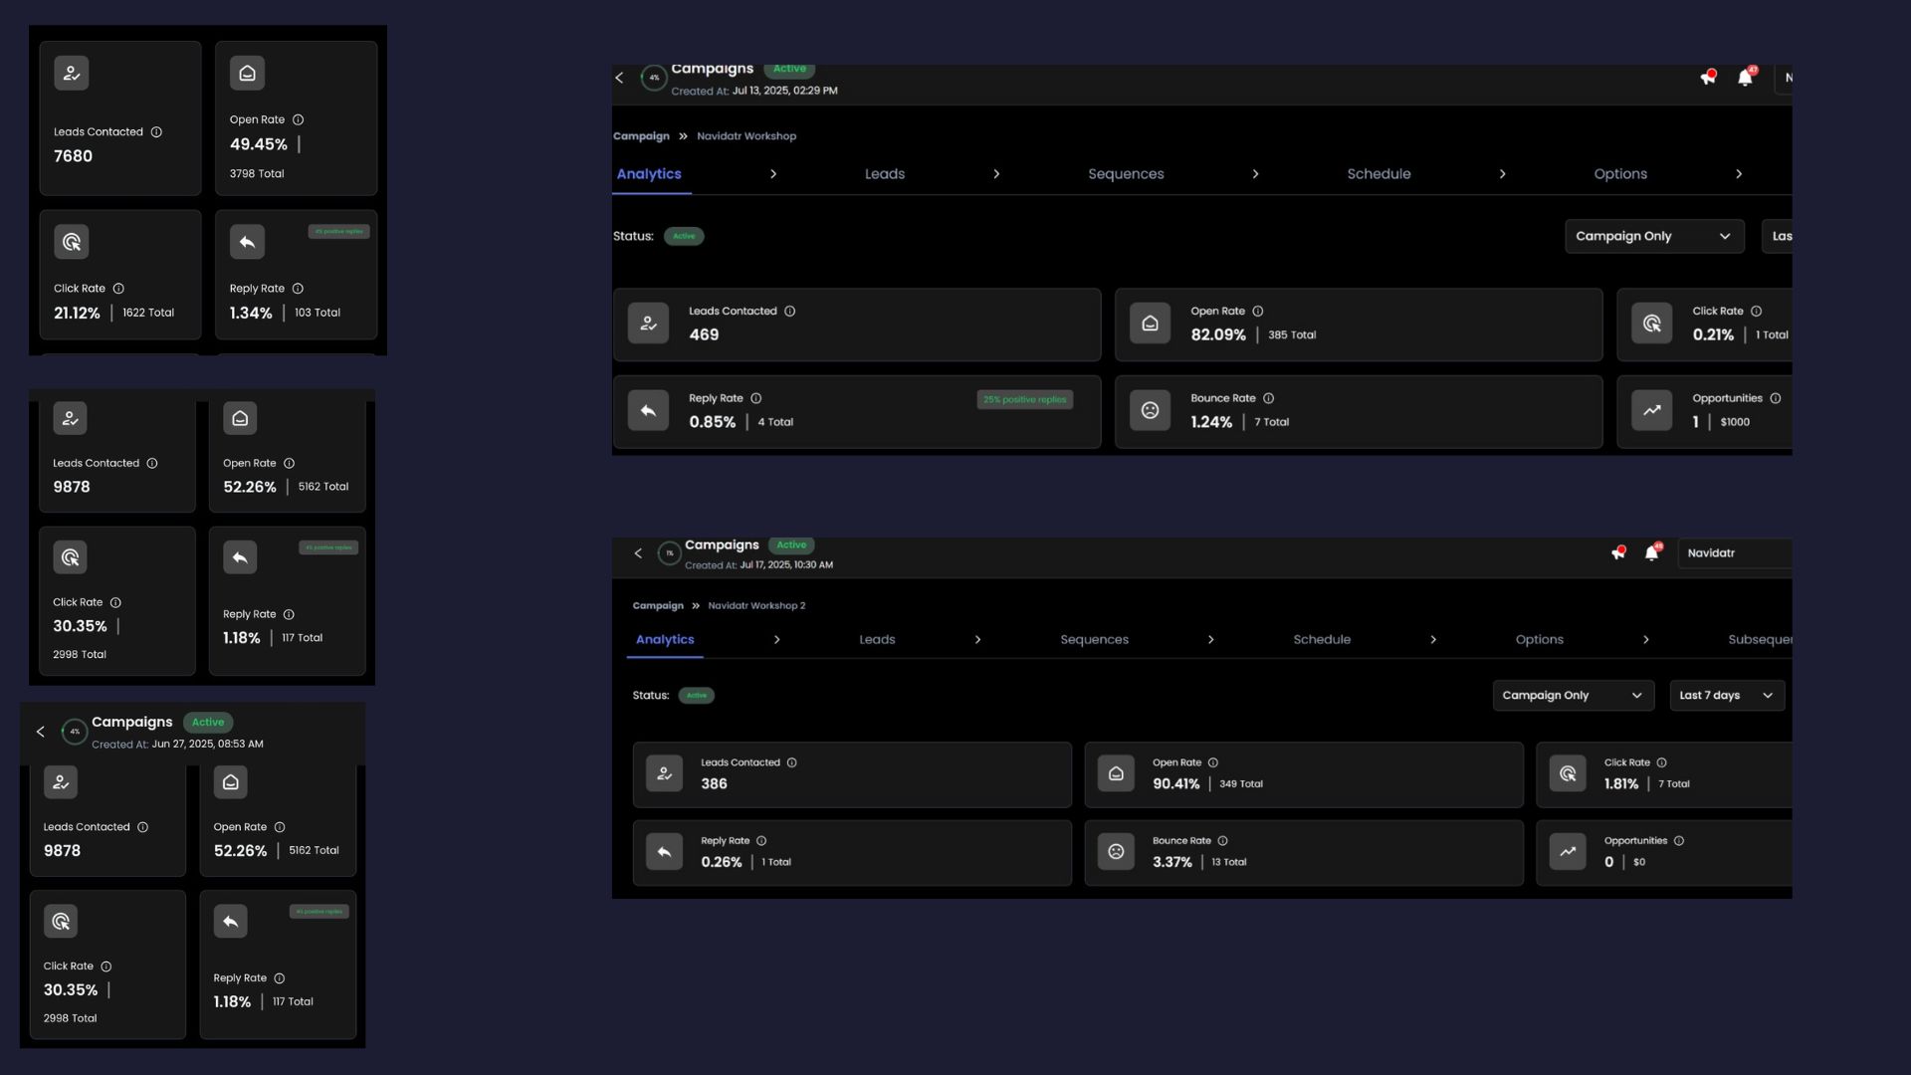Click the Open Rate icon for 90.41%

1116,773
